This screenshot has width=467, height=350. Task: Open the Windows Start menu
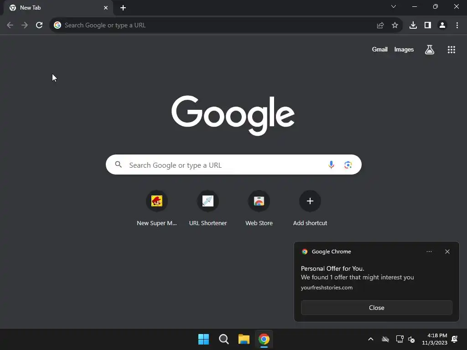[204, 339]
